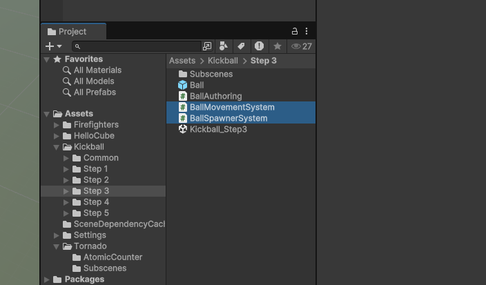Collapse the Favorites section arrow

(47, 59)
